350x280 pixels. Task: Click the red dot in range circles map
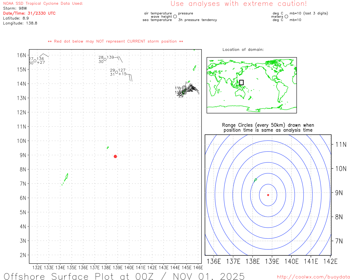coord(268,195)
